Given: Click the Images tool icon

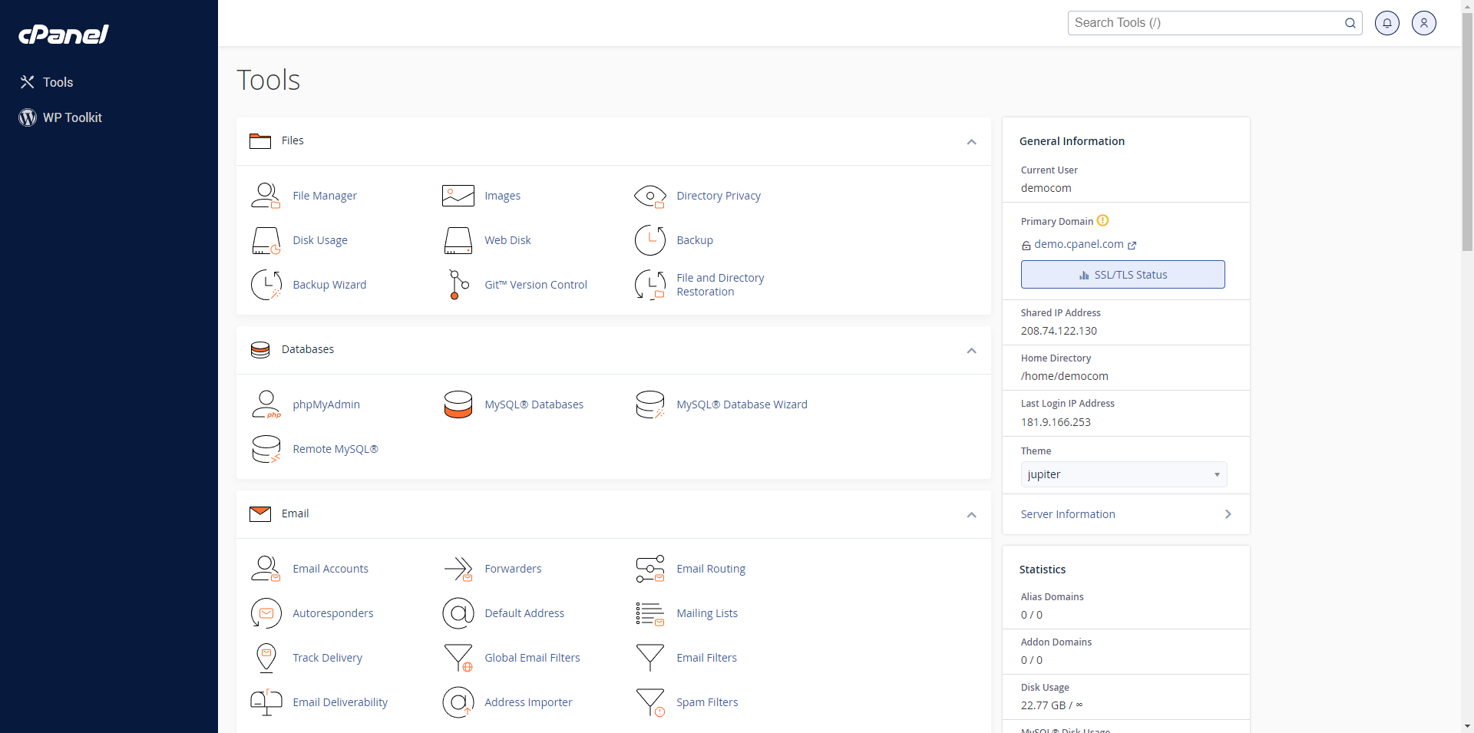Looking at the screenshot, I should [x=458, y=196].
